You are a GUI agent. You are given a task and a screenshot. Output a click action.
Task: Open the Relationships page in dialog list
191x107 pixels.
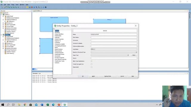(x=58, y=36)
